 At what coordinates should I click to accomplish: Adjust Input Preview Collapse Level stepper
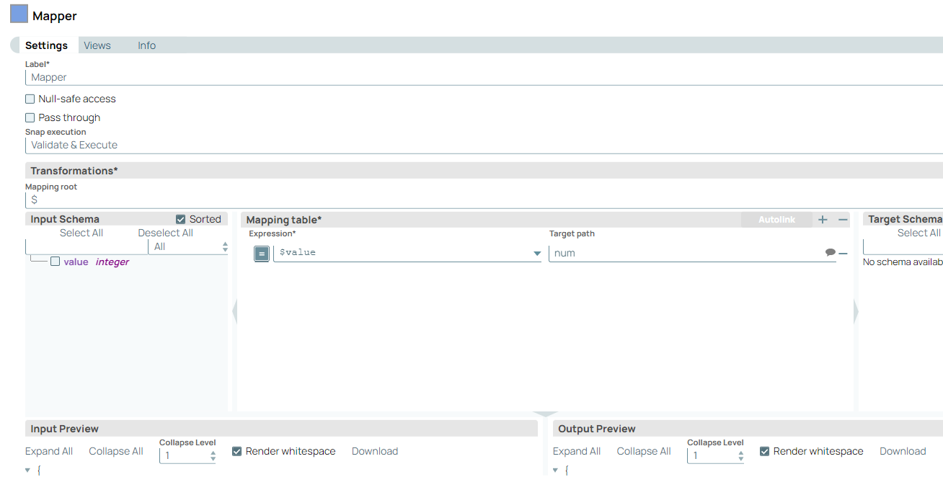click(213, 456)
